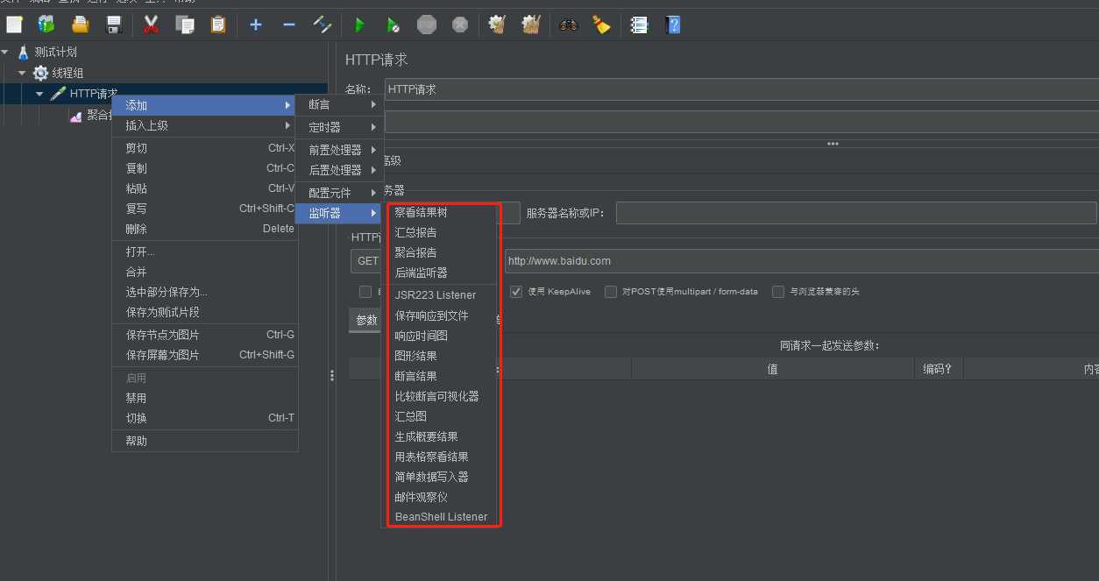The width and height of the screenshot is (1099, 581).
Task: Start the test with green play icon
Action: [359, 25]
